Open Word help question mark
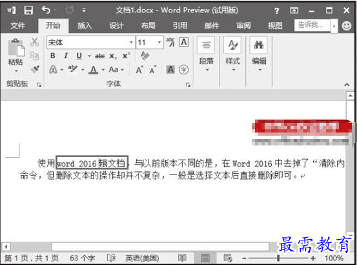357x265 pixels. pyautogui.click(x=276, y=10)
